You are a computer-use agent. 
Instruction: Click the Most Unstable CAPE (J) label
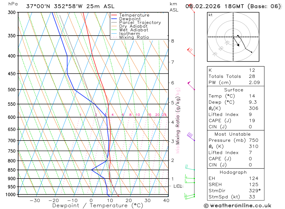pos(220,159)
